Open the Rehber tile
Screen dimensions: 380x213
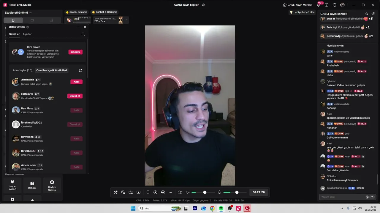[x=32, y=185]
